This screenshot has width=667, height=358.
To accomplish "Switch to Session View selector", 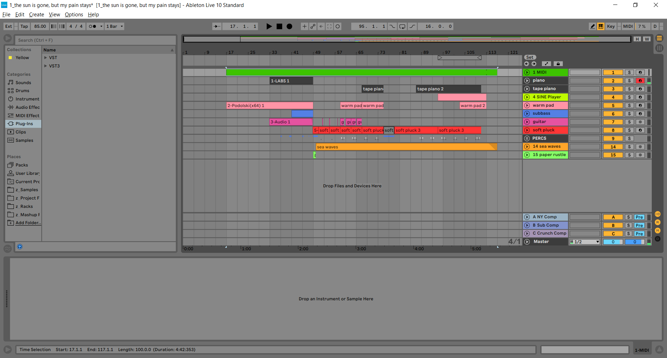I will pyautogui.click(x=659, y=48).
